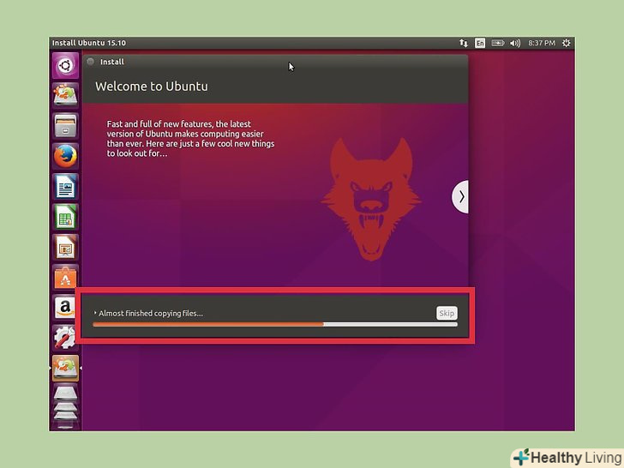
Task: Open LibreOffice Writer
Action: (x=65, y=186)
